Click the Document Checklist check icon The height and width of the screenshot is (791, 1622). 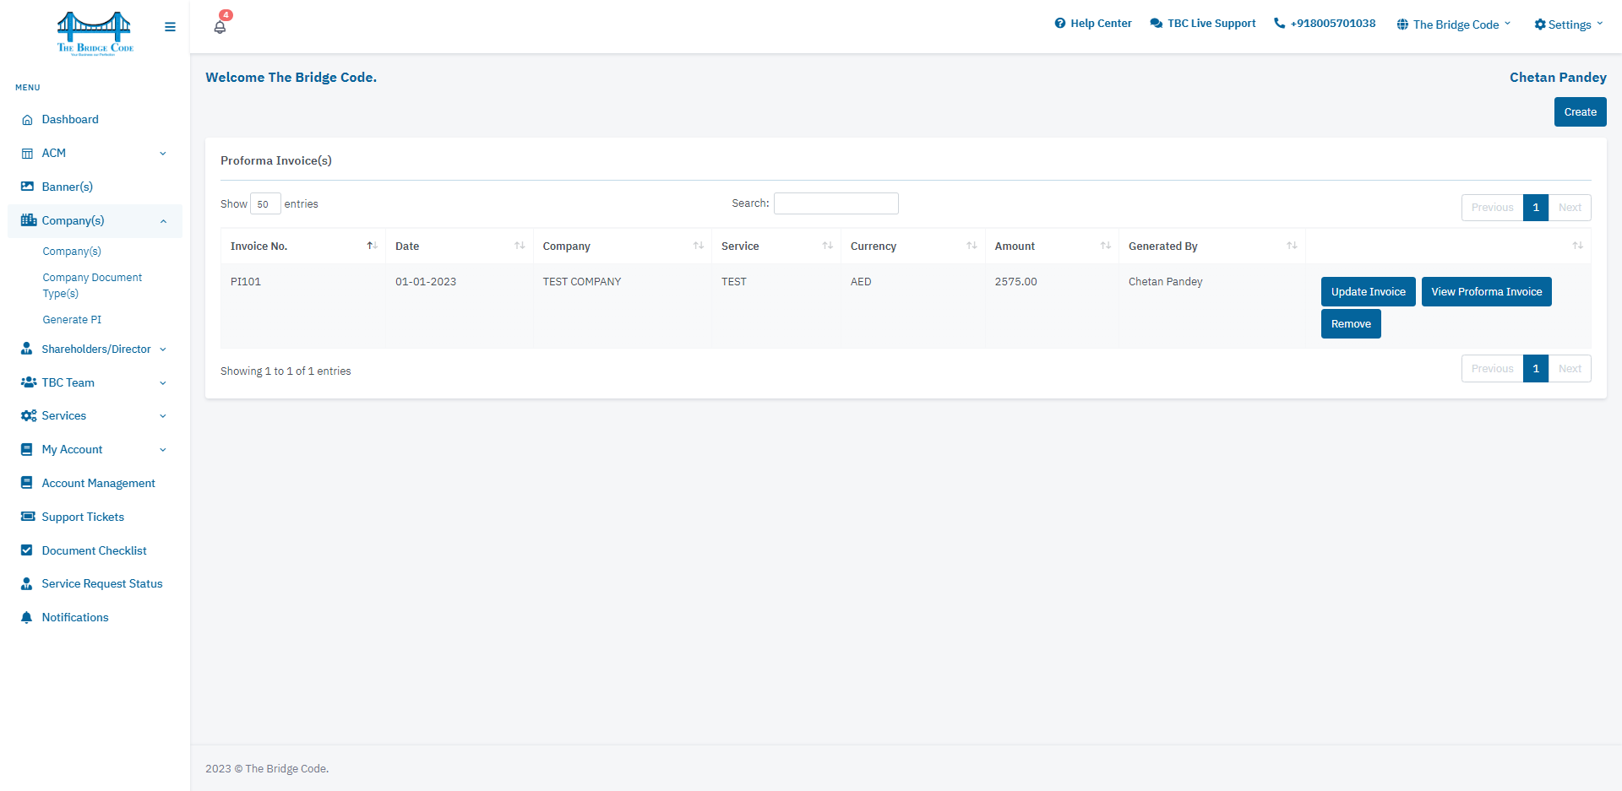[x=27, y=550]
